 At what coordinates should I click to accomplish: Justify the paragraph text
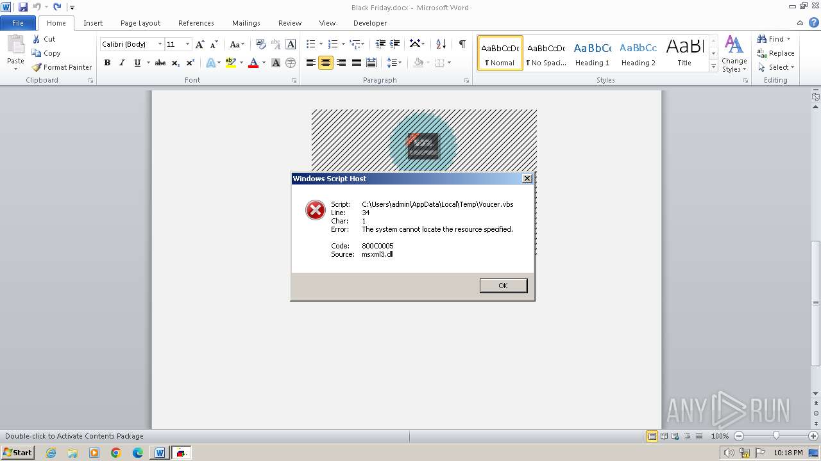coord(356,63)
